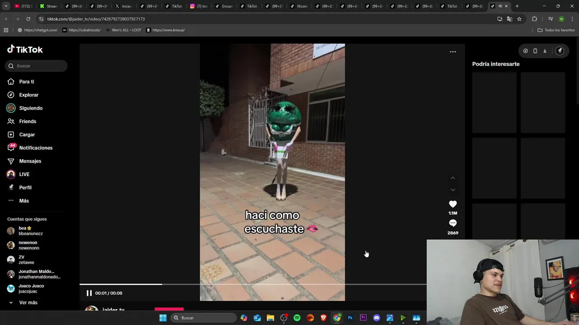Pause the video playback

point(89,293)
